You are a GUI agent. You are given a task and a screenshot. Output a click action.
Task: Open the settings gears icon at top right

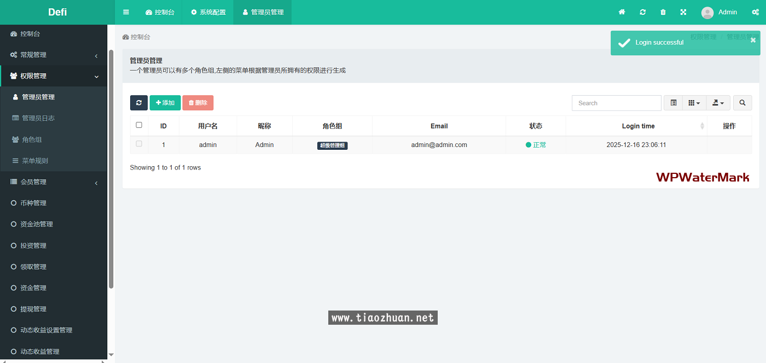[x=755, y=12]
